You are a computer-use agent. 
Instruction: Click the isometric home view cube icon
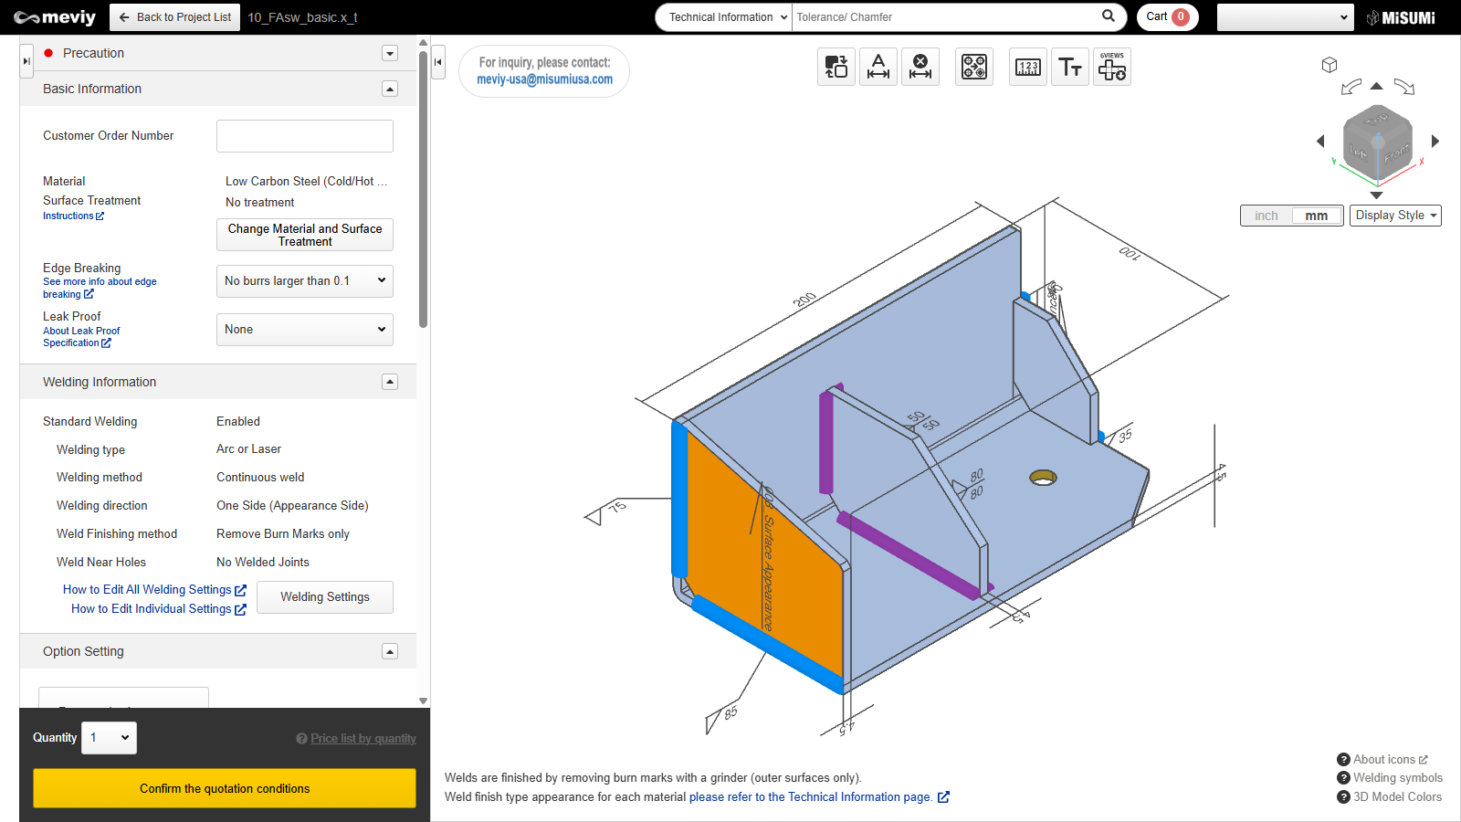(x=1330, y=65)
